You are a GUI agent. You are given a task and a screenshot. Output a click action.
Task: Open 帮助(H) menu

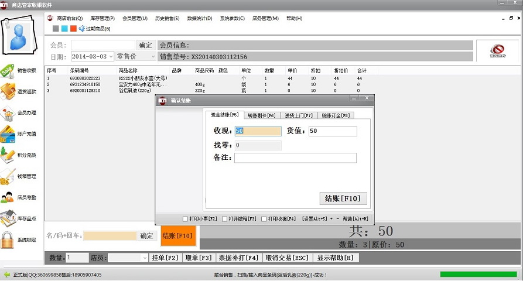(x=294, y=18)
